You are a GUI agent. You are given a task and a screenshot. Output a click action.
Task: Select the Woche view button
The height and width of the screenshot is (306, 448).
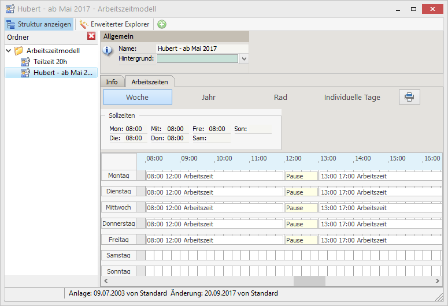pos(137,97)
